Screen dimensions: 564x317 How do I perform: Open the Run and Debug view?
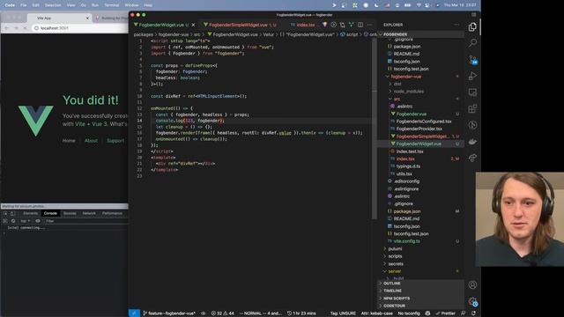tap(472, 76)
